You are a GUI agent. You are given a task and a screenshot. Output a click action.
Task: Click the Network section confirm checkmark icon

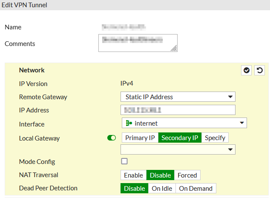click(x=247, y=70)
